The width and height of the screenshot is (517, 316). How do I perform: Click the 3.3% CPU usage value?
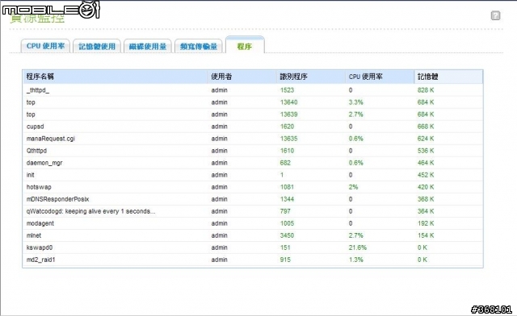[x=356, y=102]
